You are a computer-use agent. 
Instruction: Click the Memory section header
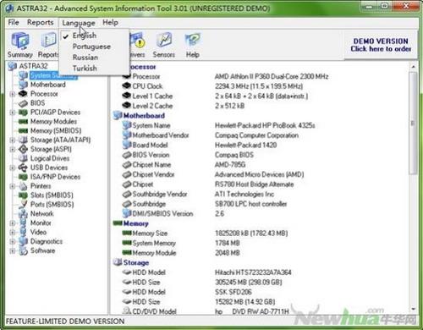click(x=136, y=223)
